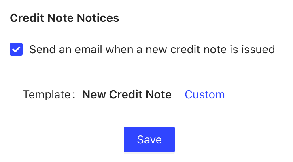Click the "Credit Note Notices" heading
The image size is (293, 162).
point(64,19)
